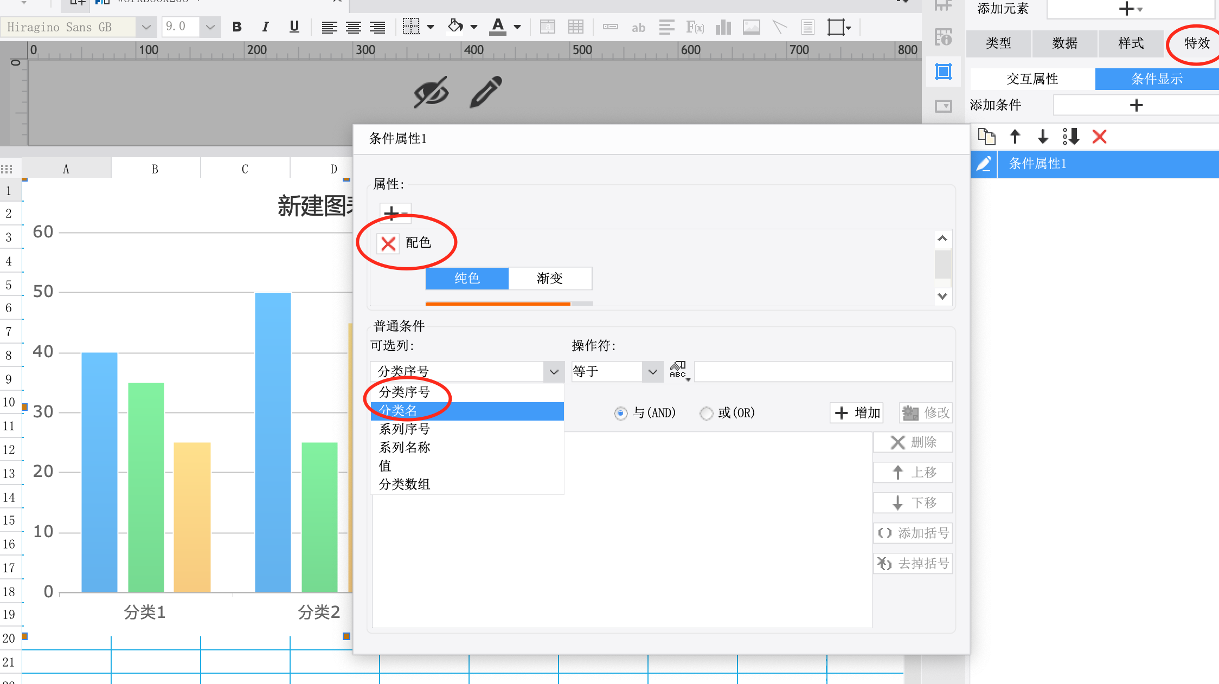Remove the 配色 attribute with red X

coord(388,243)
